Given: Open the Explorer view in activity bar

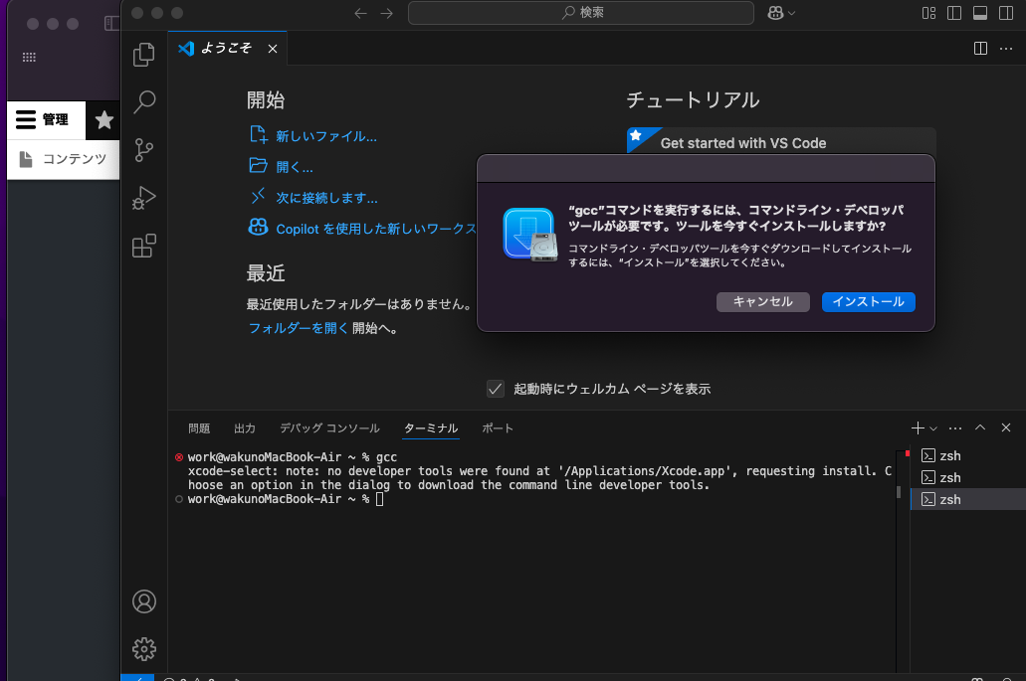Looking at the screenshot, I should 144,55.
